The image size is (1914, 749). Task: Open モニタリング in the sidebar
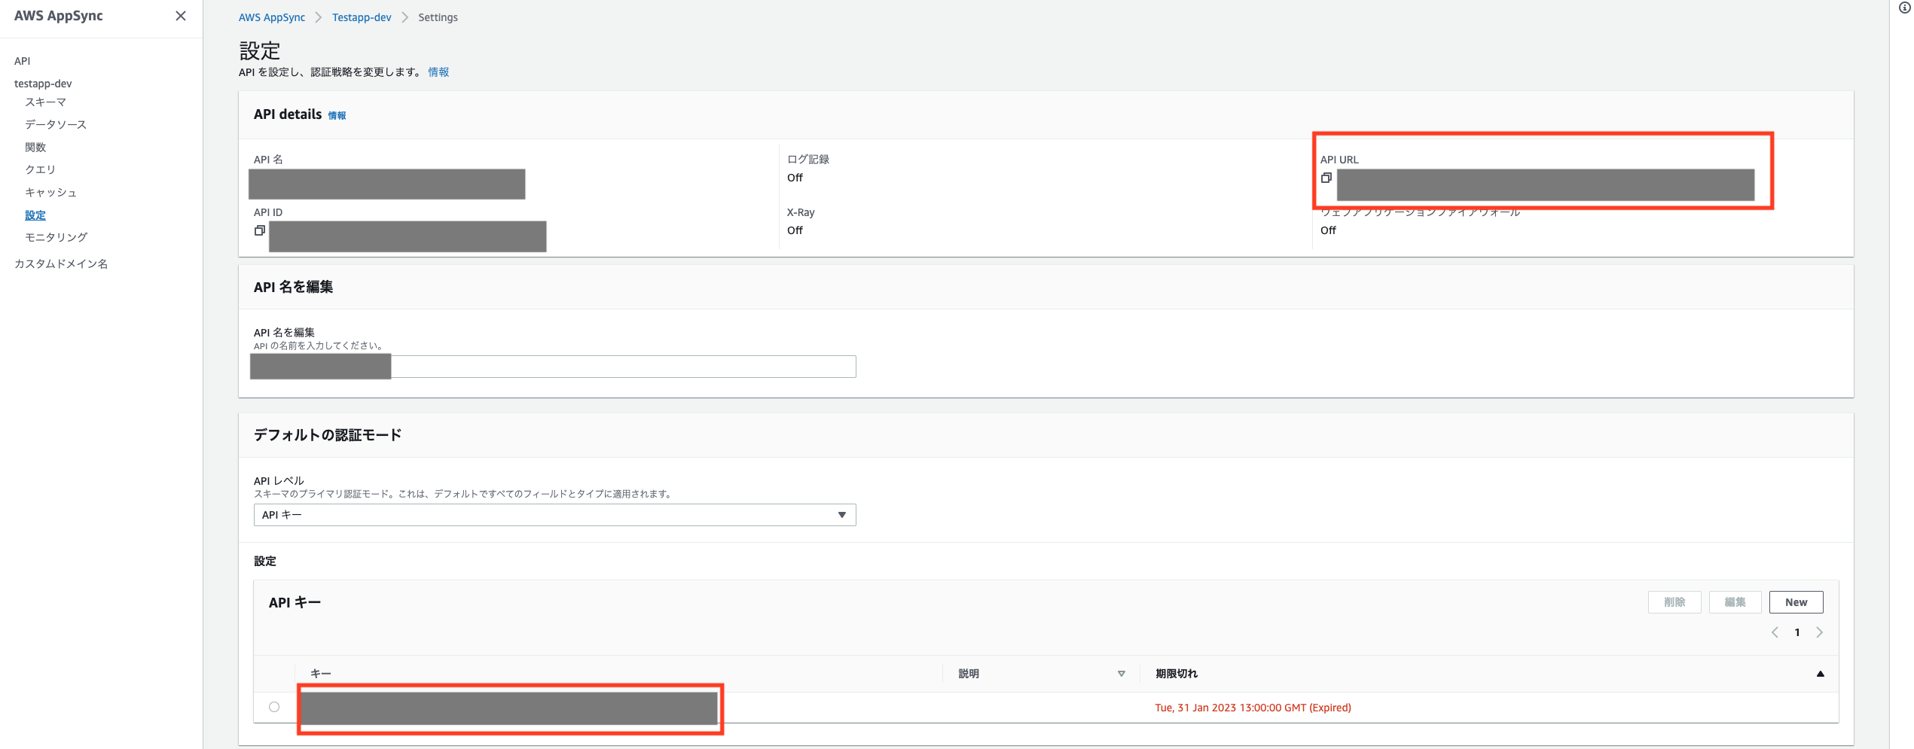click(56, 237)
